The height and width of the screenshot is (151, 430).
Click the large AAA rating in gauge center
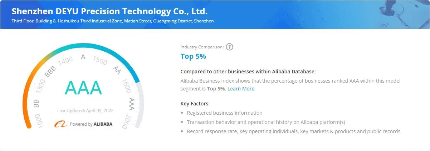(x=83, y=88)
